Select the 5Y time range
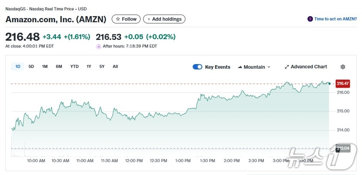 pyautogui.click(x=102, y=66)
